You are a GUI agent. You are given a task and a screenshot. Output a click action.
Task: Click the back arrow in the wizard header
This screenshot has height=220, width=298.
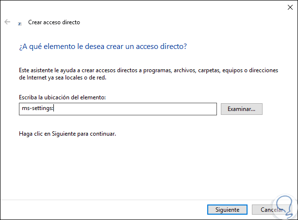click(x=7, y=22)
